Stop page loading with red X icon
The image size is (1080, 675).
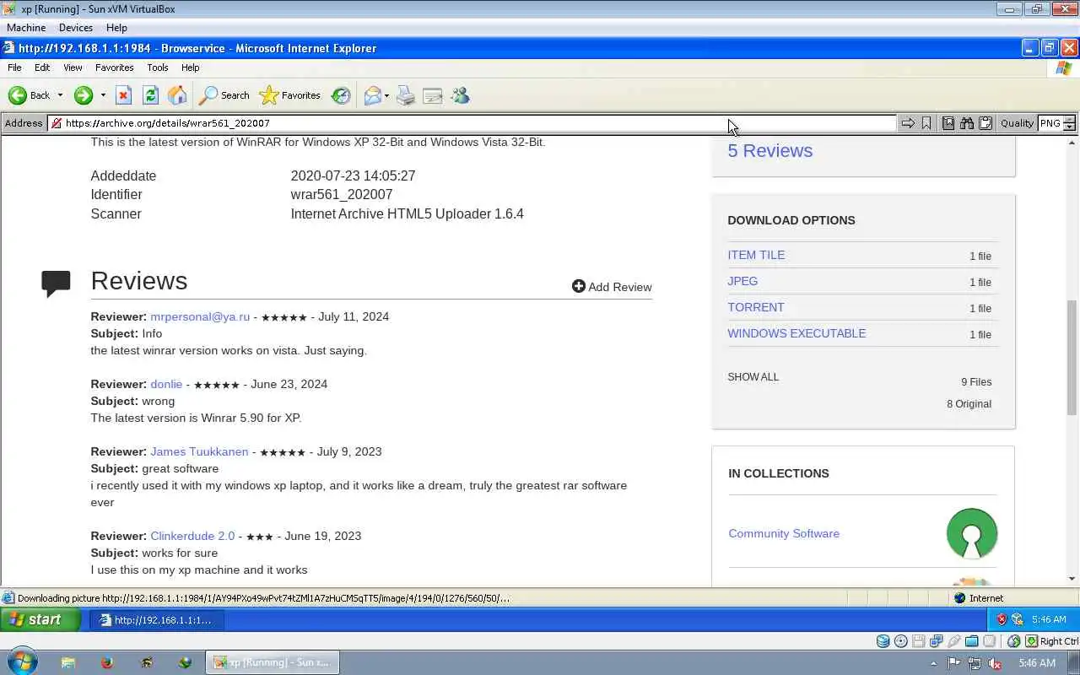tap(123, 95)
